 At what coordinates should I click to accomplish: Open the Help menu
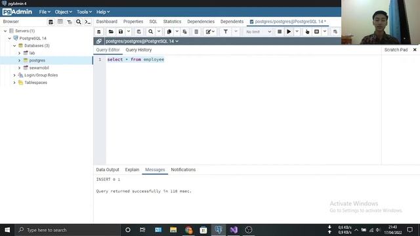(103, 12)
